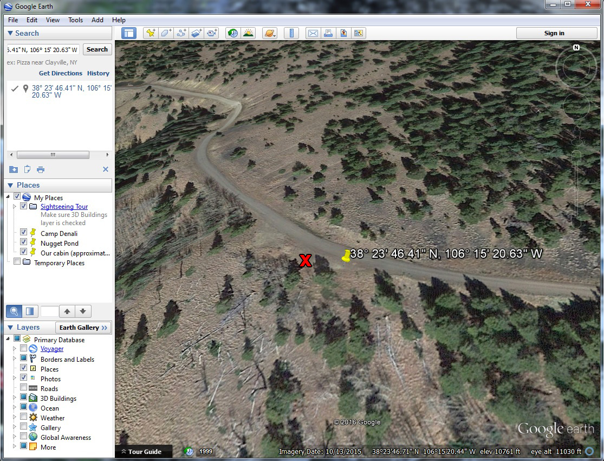This screenshot has width=604, height=461.
Task: Print the search results
Action: (41, 169)
